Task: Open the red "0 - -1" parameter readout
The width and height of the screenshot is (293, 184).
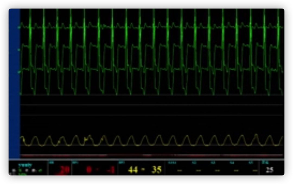Action: point(100,170)
